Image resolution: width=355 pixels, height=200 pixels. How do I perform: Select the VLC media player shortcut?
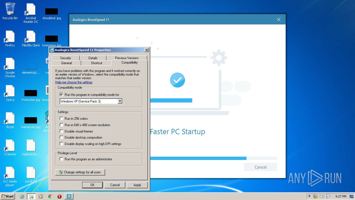tap(10, 176)
